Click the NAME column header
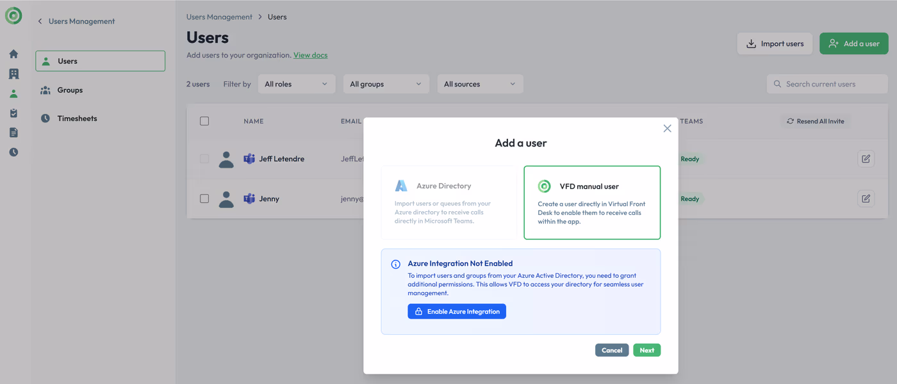The height and width of the screenshot is (384, 897). pos(254,121)
